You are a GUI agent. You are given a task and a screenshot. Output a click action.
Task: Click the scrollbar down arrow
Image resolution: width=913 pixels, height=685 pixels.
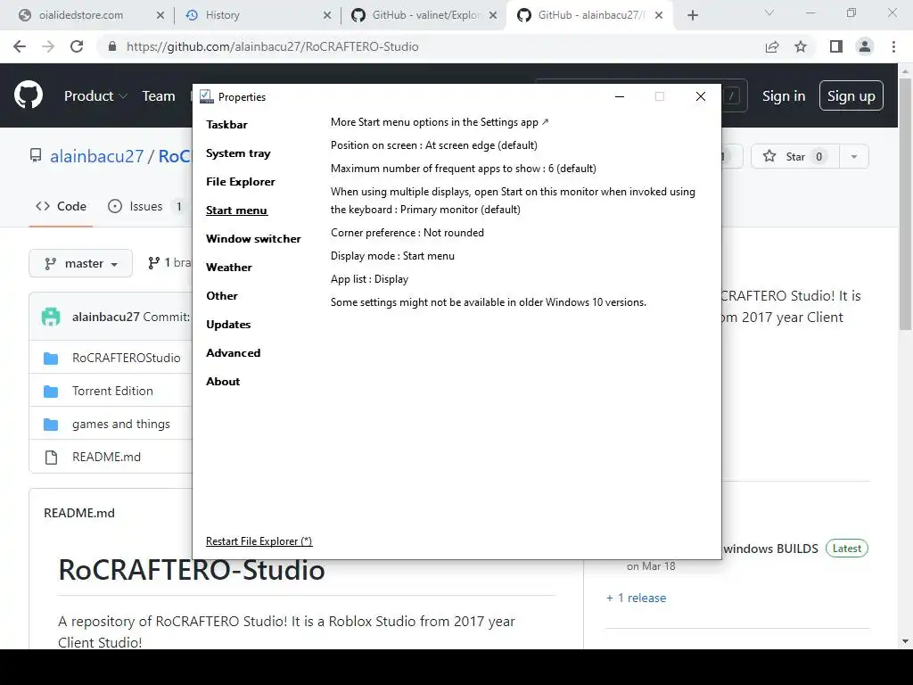click(x=906, y=641)
